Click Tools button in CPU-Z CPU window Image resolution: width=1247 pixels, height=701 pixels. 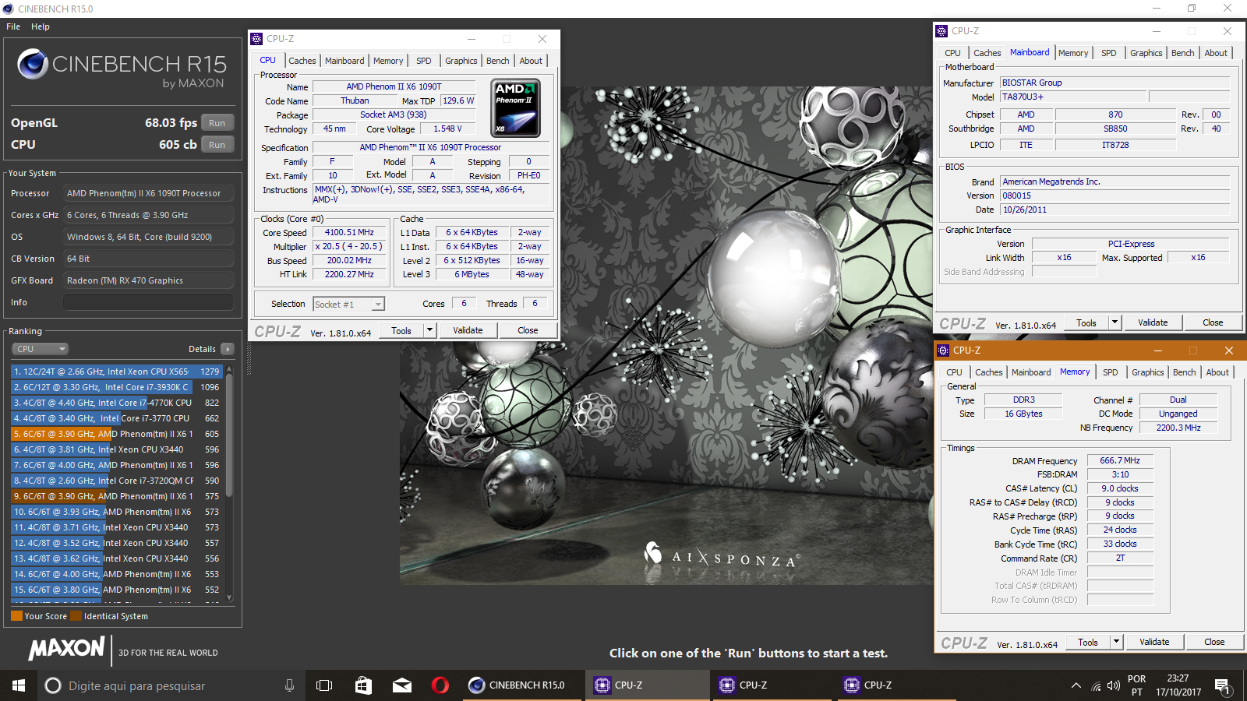pyautogui.click(x=401, y=330)
